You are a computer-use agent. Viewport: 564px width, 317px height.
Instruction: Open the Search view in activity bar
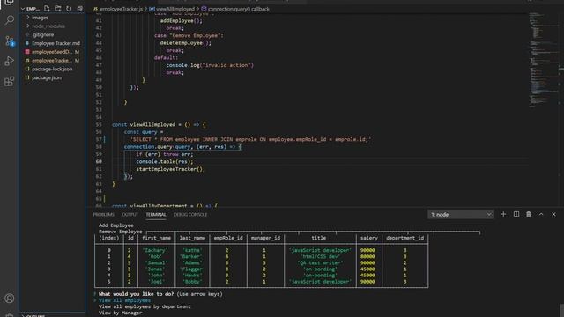tap(10, 19)
